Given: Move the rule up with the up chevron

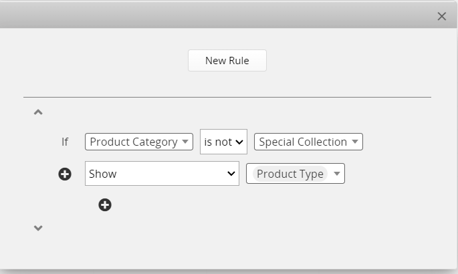Looking at the screenshot, I should (38, 112).
